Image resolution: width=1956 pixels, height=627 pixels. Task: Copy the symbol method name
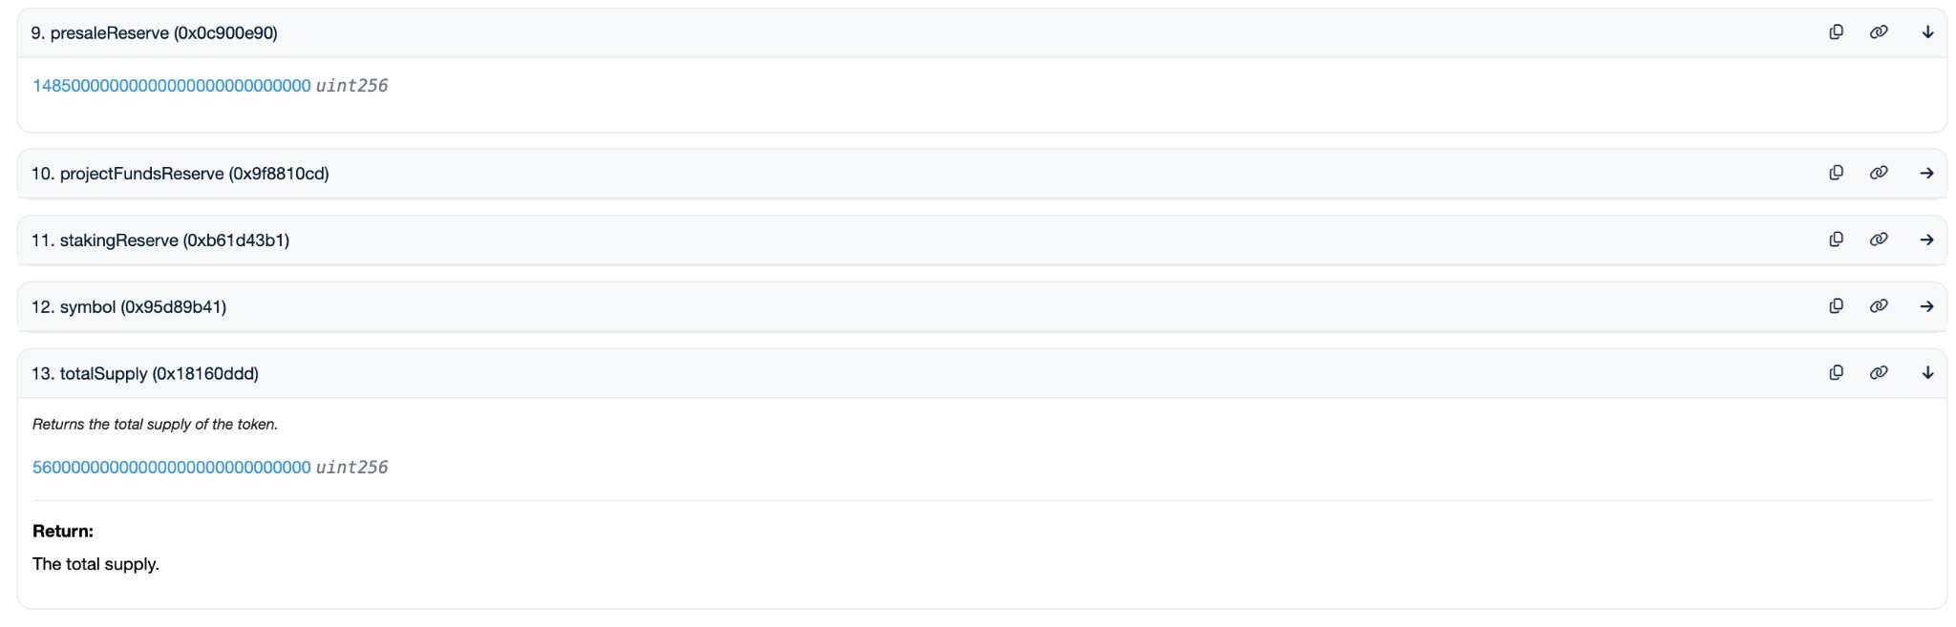[x=1836, y=306]
